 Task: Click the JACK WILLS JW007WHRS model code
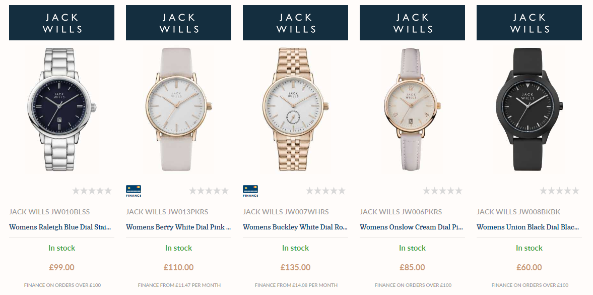click(286, 212)
